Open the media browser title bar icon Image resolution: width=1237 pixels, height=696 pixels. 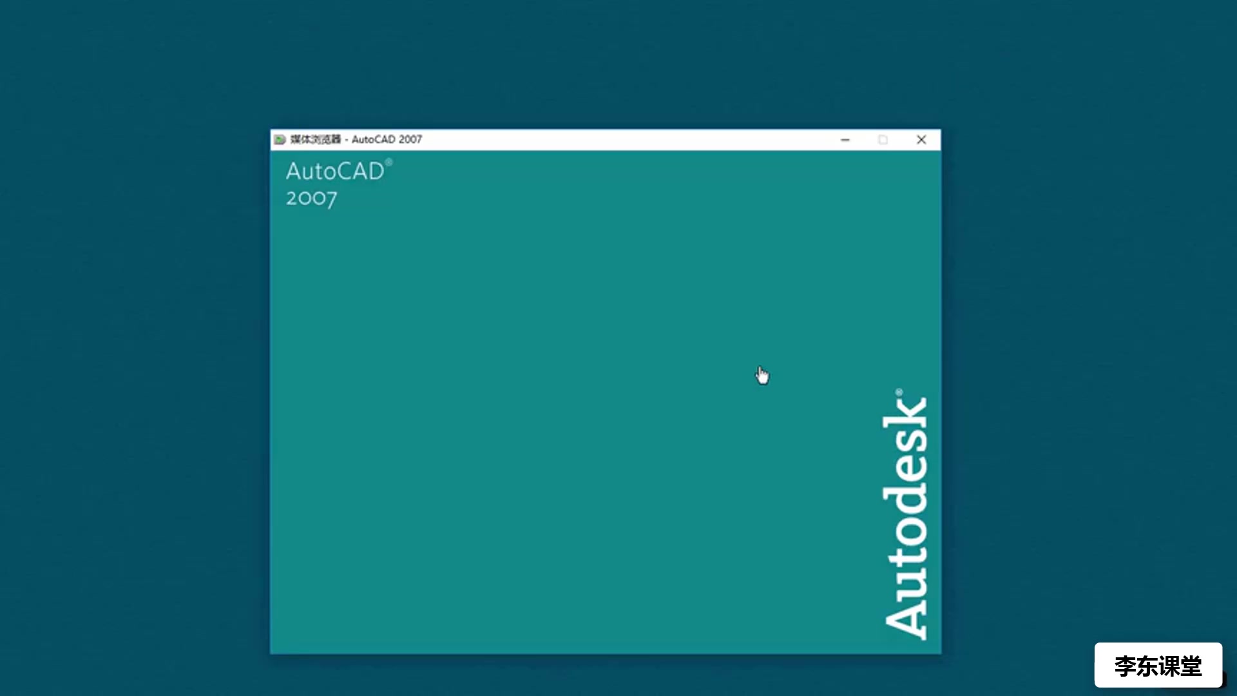279,139
